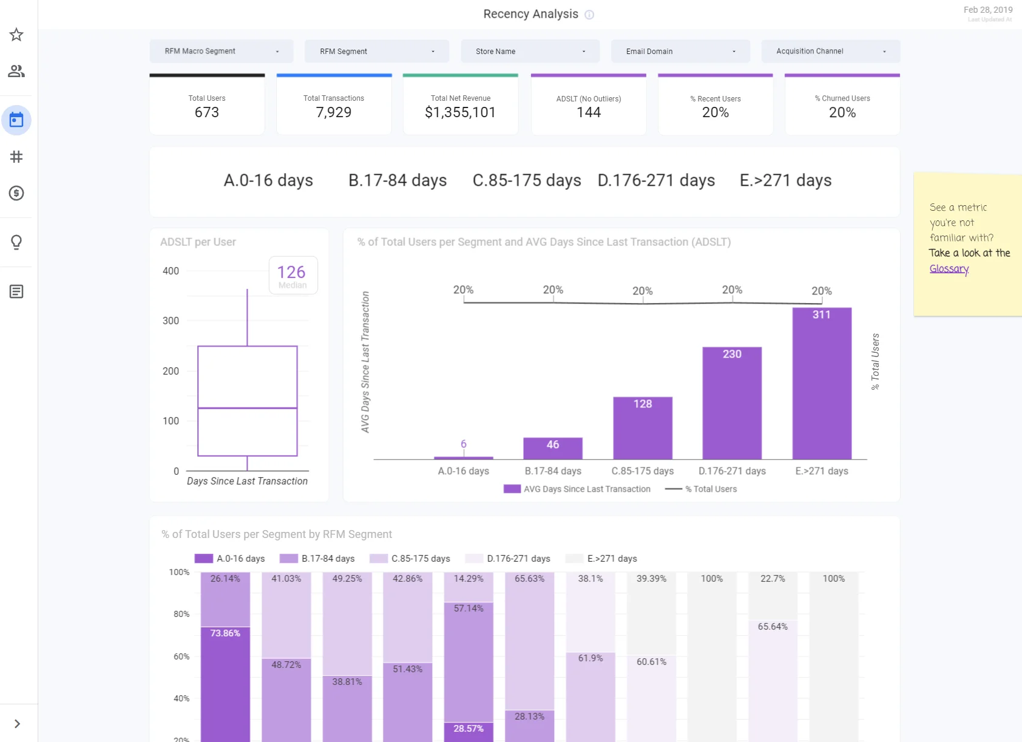
Task: Click the 57.14% stacked bar segment
Action: pyautogui.click(x=469, y=662)
